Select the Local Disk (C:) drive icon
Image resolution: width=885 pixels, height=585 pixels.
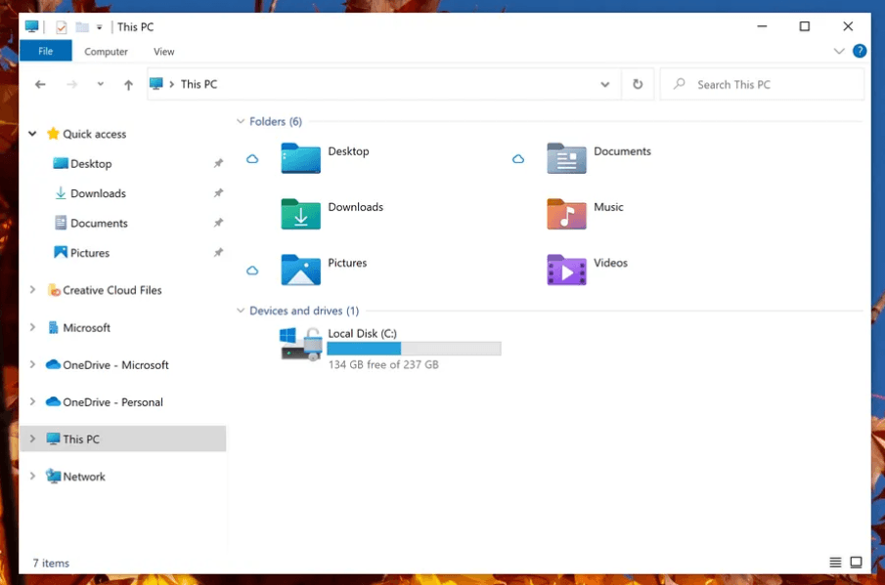click(301, 344)
